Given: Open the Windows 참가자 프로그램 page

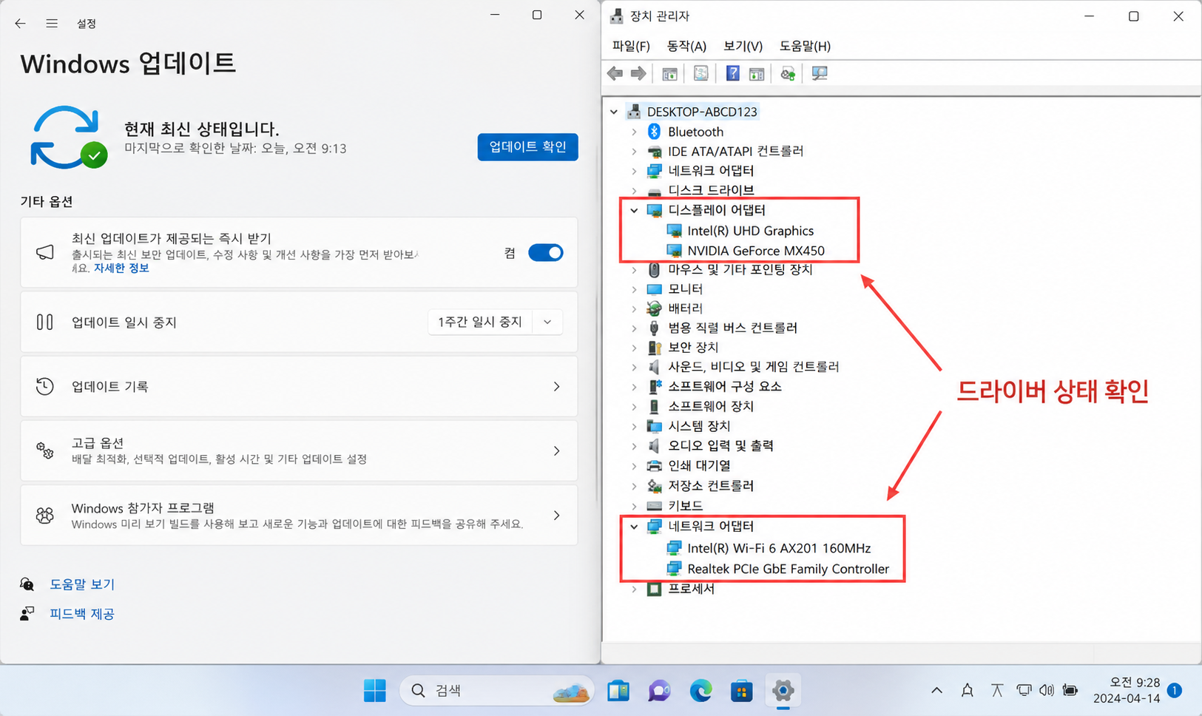Looking at the screenshot, I should coord(299,516).
